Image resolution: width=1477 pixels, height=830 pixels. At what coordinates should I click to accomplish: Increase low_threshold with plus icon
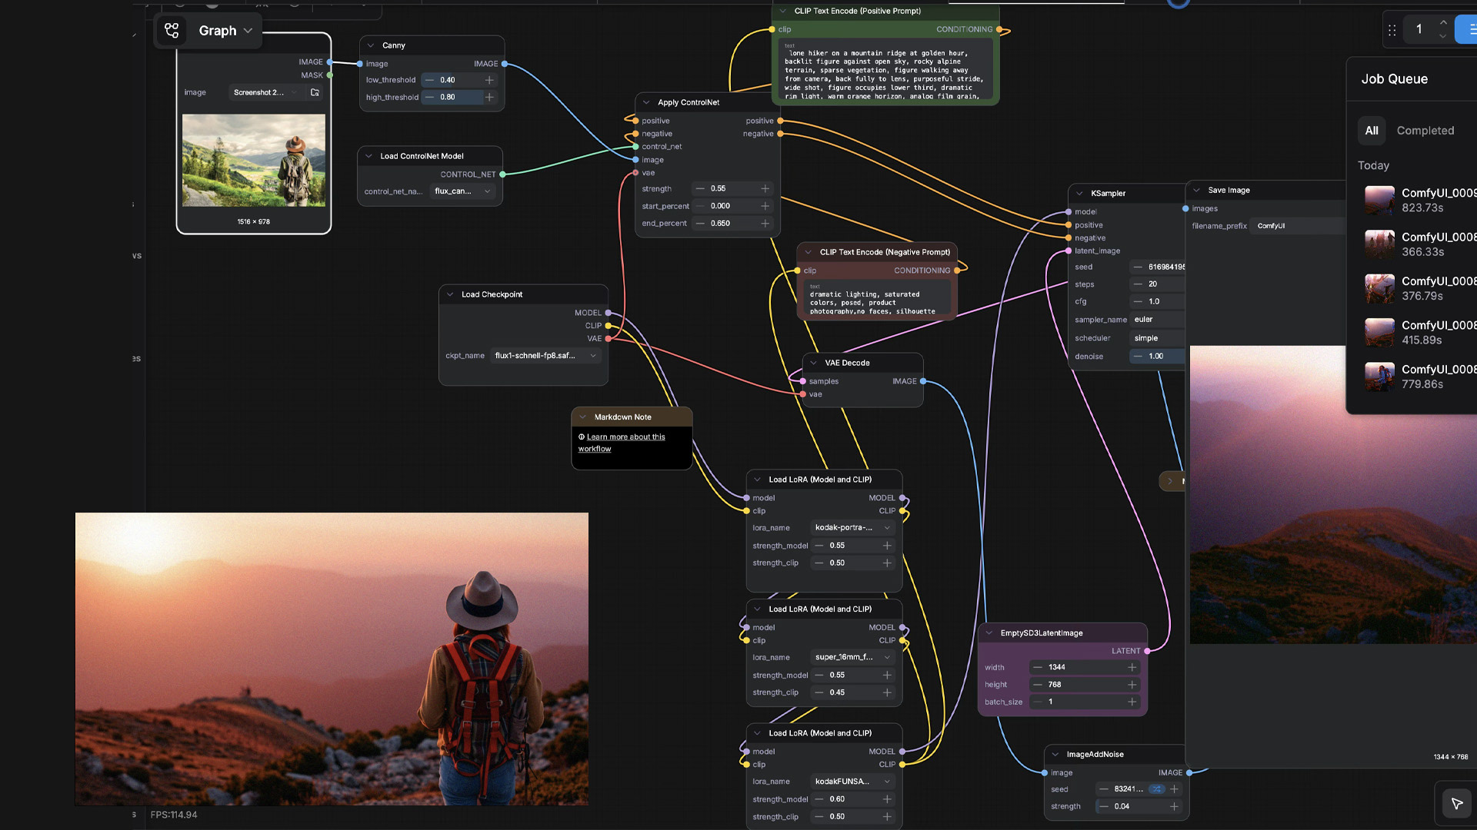tap(489, 80)
